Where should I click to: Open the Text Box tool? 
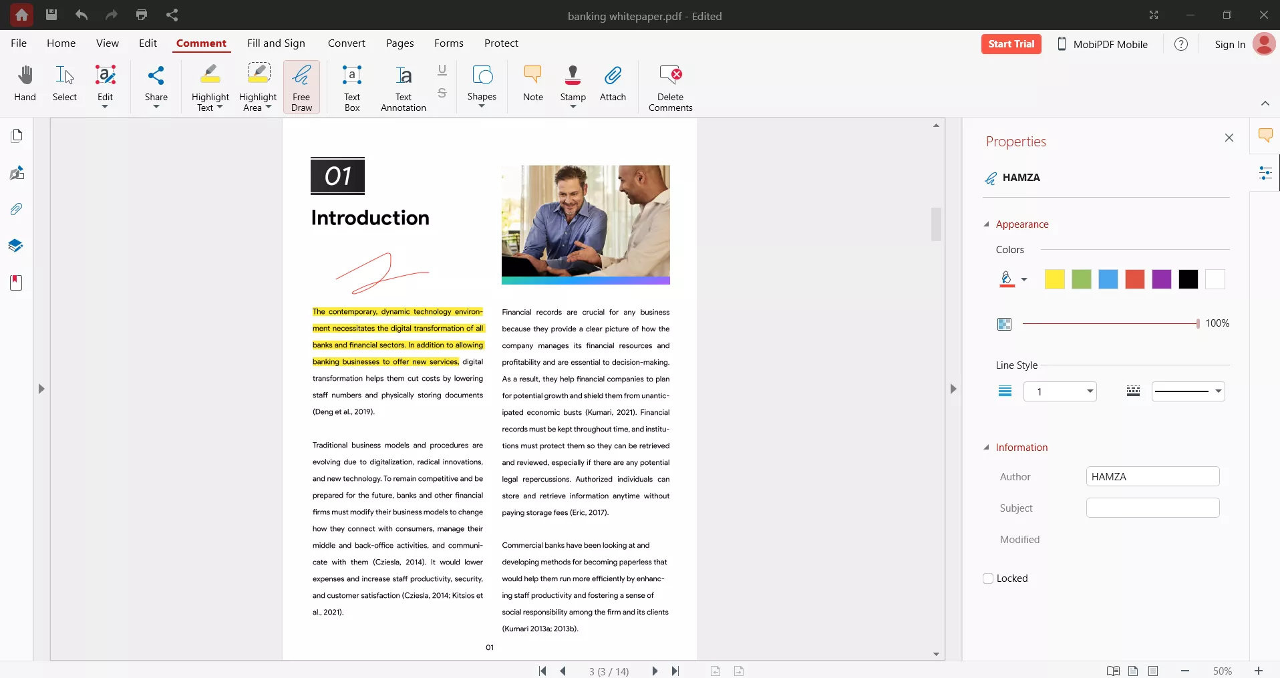351,86
